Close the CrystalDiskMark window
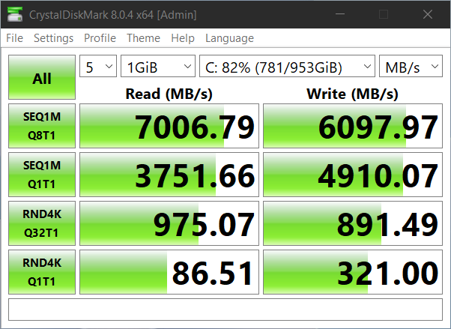The height and width of the screenshot is (329, 451). 428,14
